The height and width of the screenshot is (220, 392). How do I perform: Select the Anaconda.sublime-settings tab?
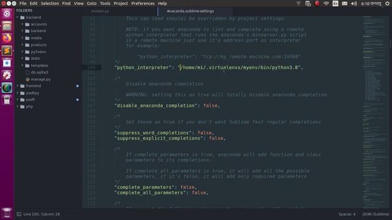(190, 11)
